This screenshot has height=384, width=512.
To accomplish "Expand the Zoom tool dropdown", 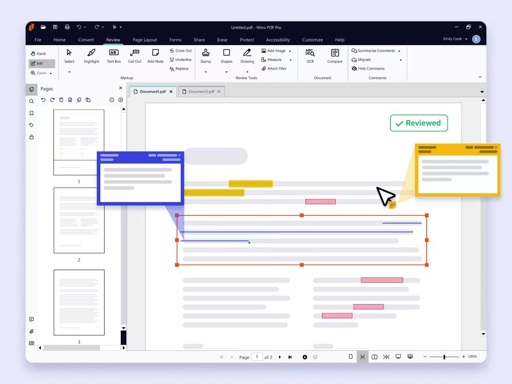I will tap(51, 73).
